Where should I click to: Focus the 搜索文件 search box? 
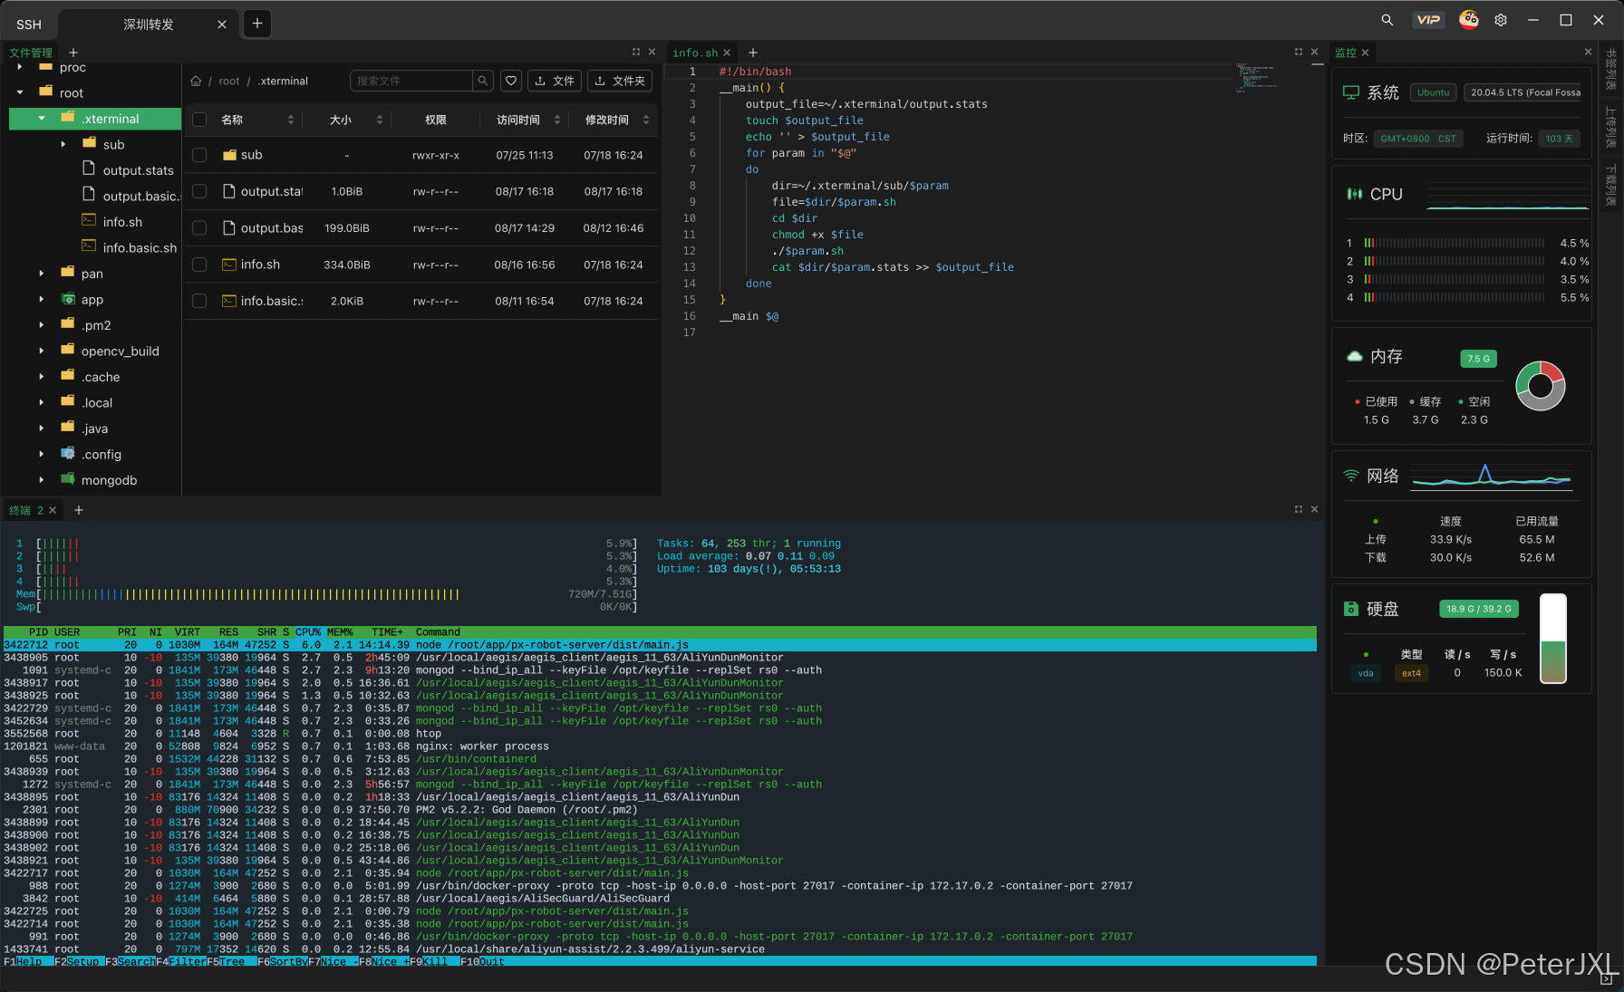click(412, 81)
